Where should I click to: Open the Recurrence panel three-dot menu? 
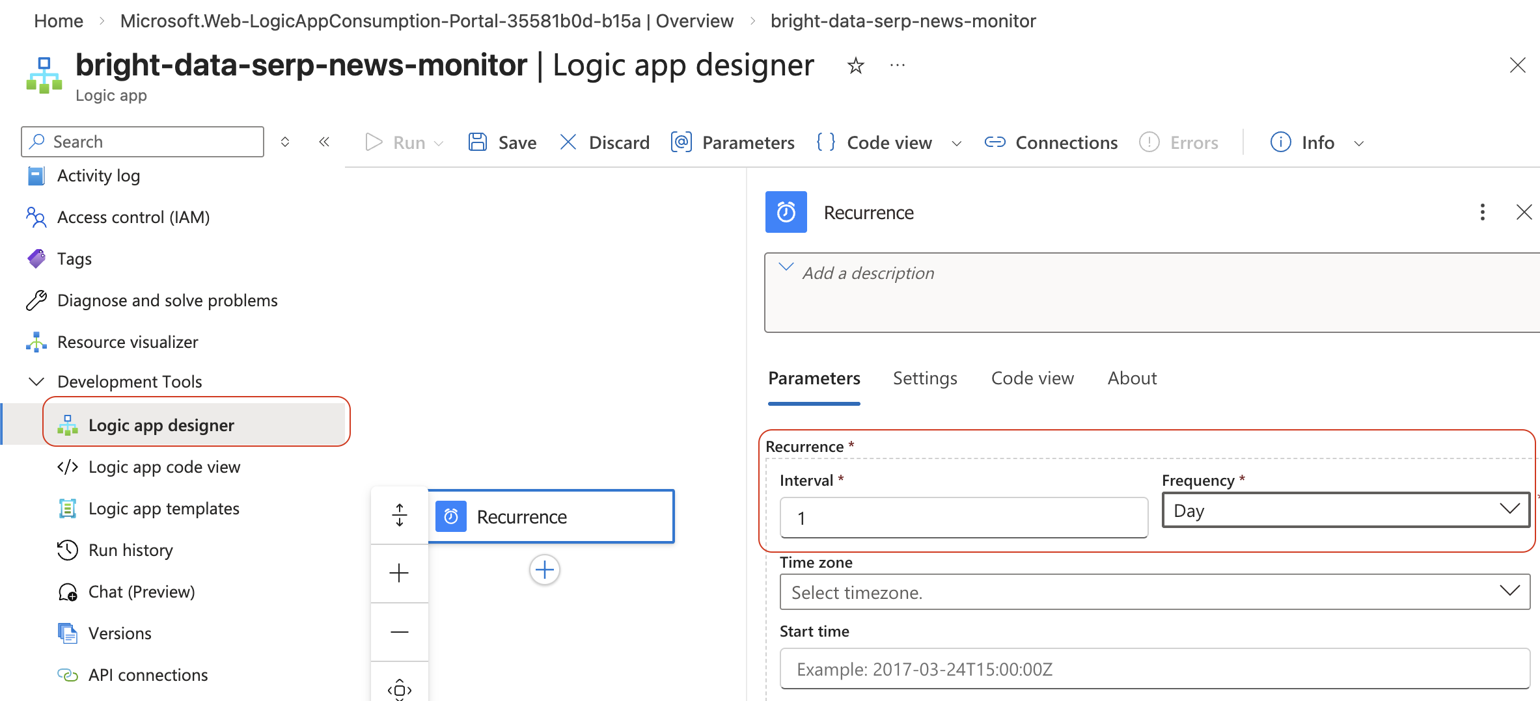pyautogui.click(x=1482, y=213)
